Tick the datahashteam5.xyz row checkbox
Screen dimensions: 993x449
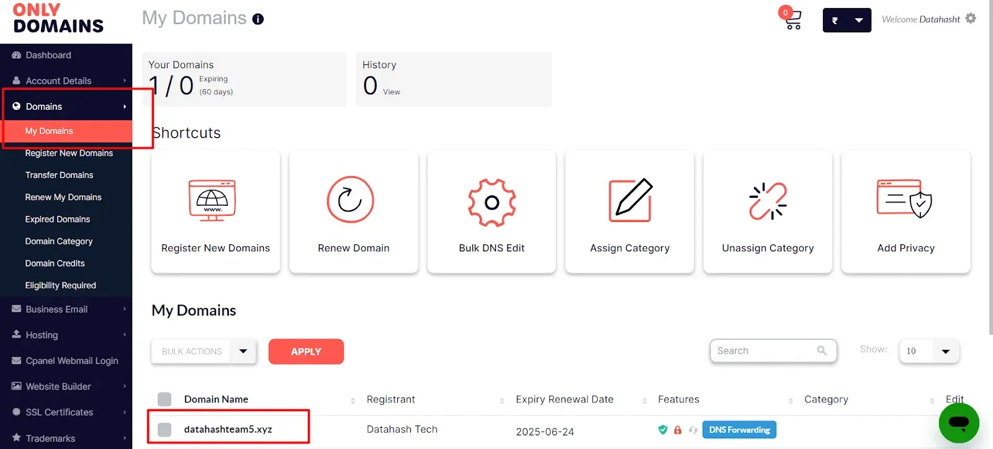click(164, 429)
